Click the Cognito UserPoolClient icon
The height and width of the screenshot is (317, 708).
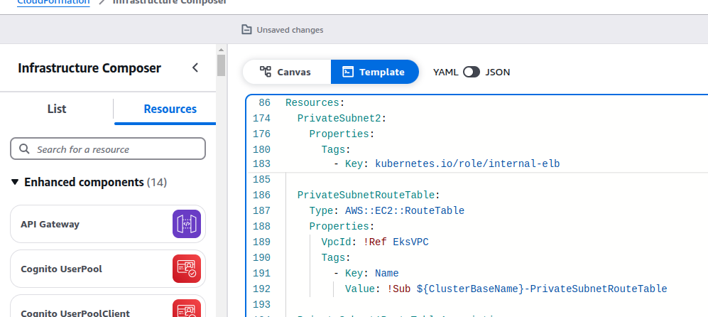[x=187, y=309]
